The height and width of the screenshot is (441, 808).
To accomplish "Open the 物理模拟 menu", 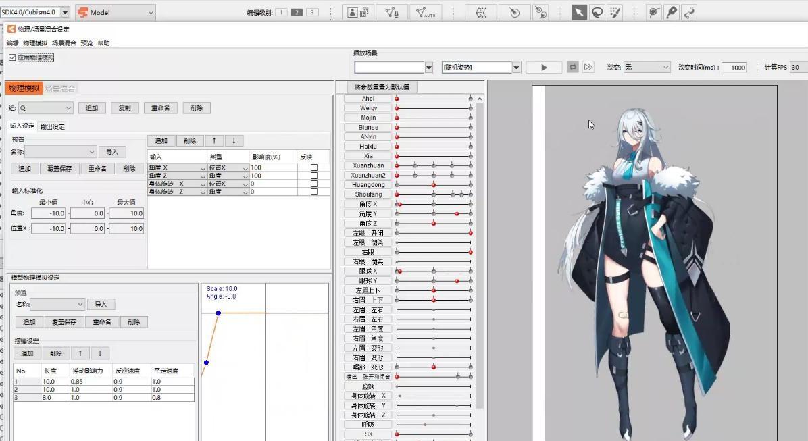I will pos(35,43).
